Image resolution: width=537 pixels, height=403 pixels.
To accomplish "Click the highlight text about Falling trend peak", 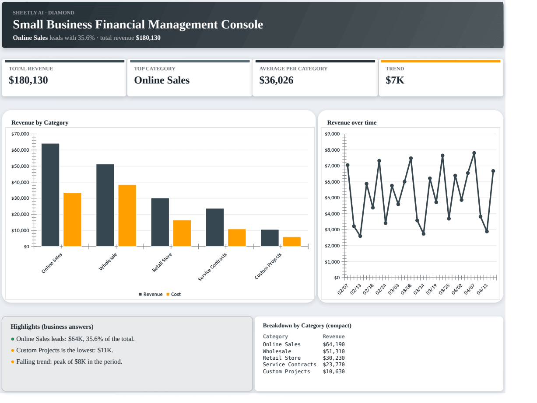I will click(69, 362).
